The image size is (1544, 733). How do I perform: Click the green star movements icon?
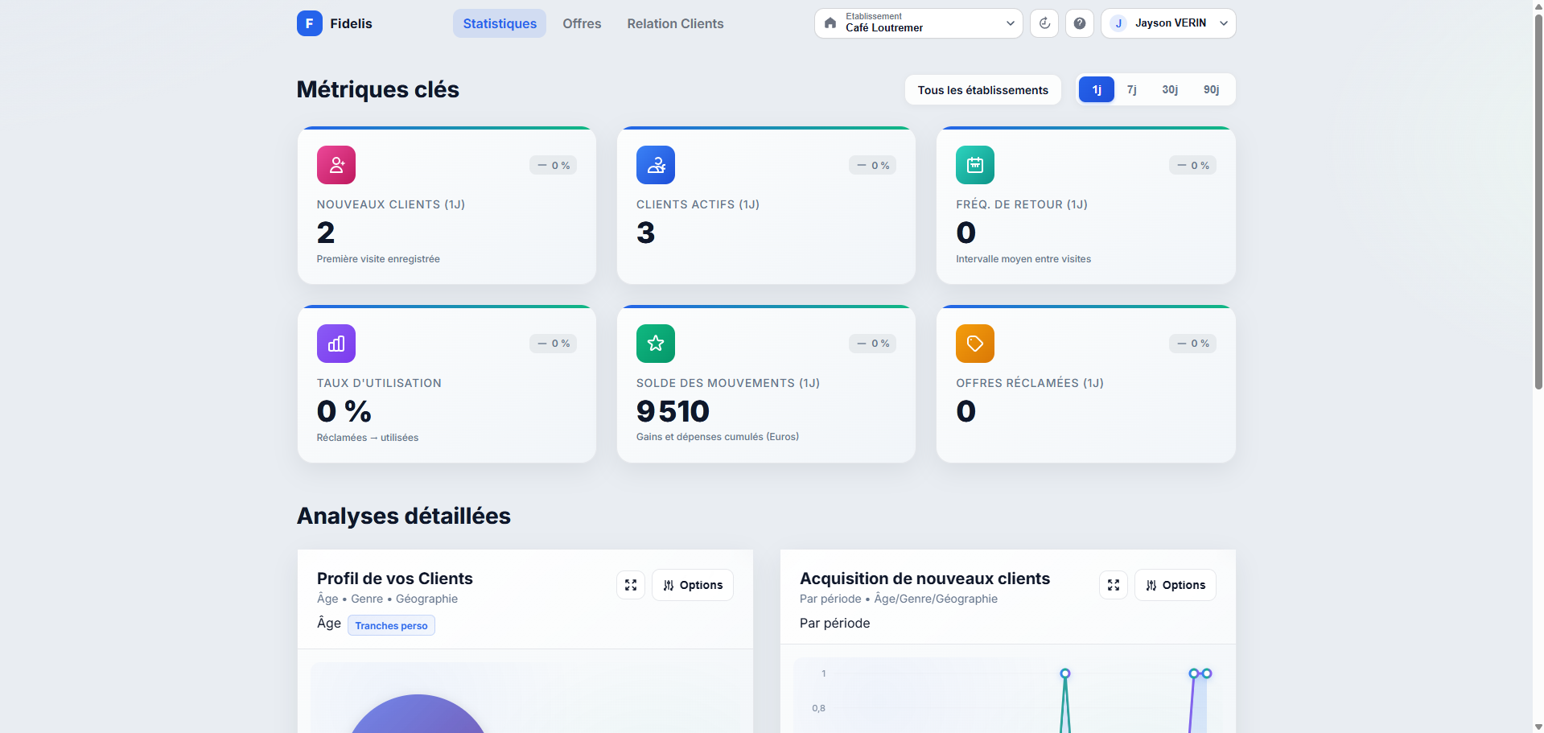pos(655,344)
